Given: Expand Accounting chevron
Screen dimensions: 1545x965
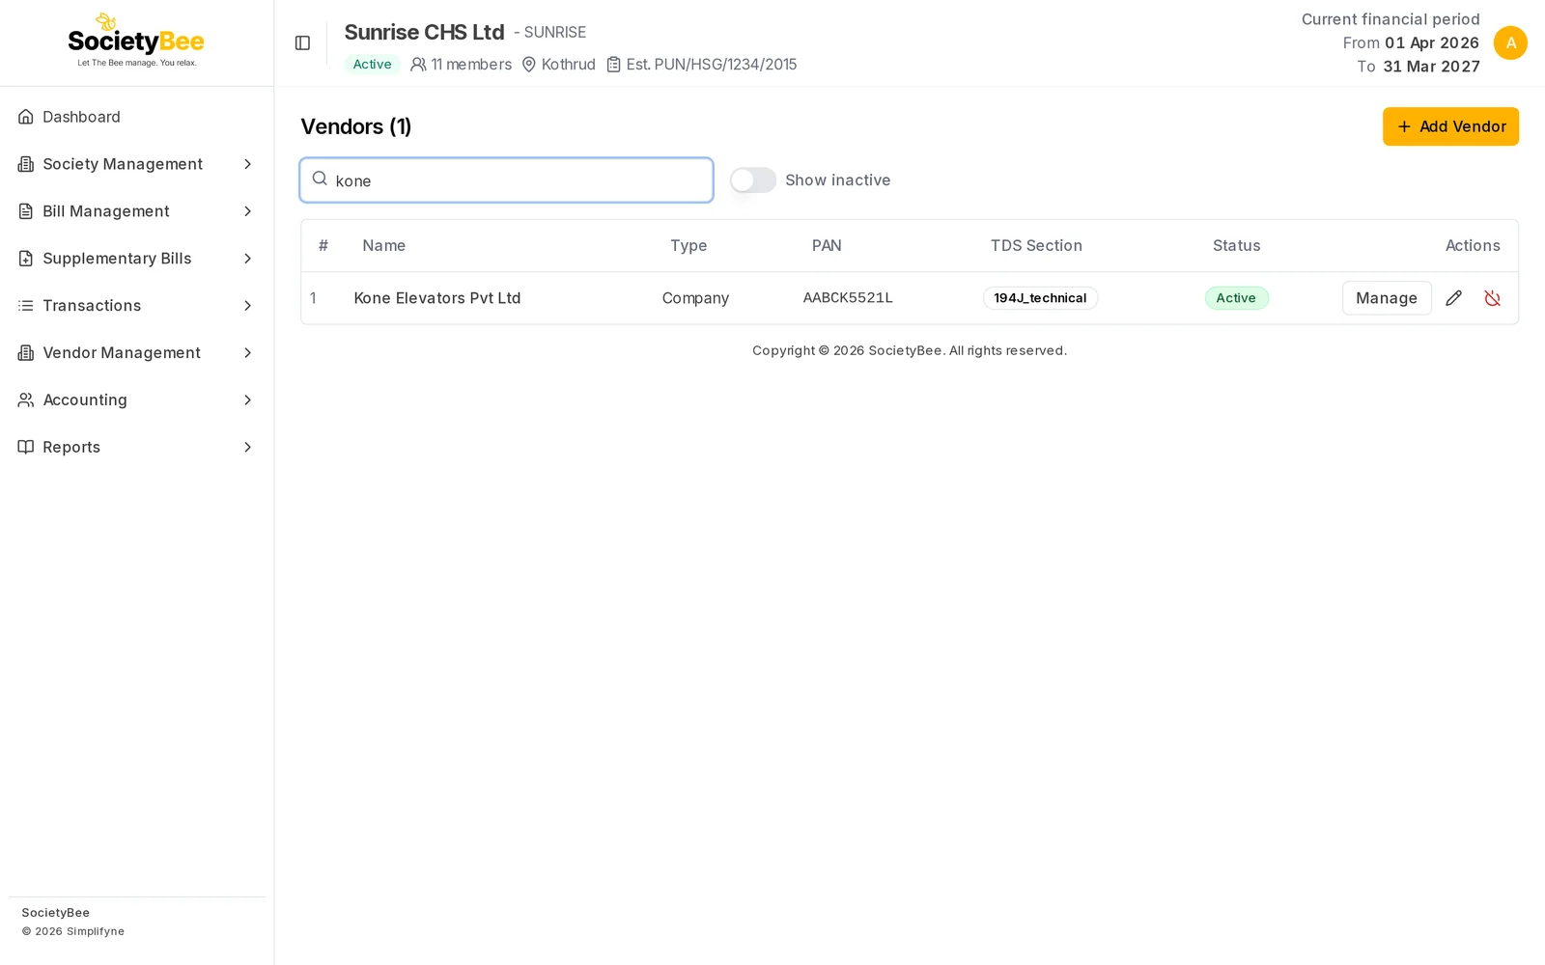Looking at the screenshot, I should pyautogui.click(x=247, y=400).
